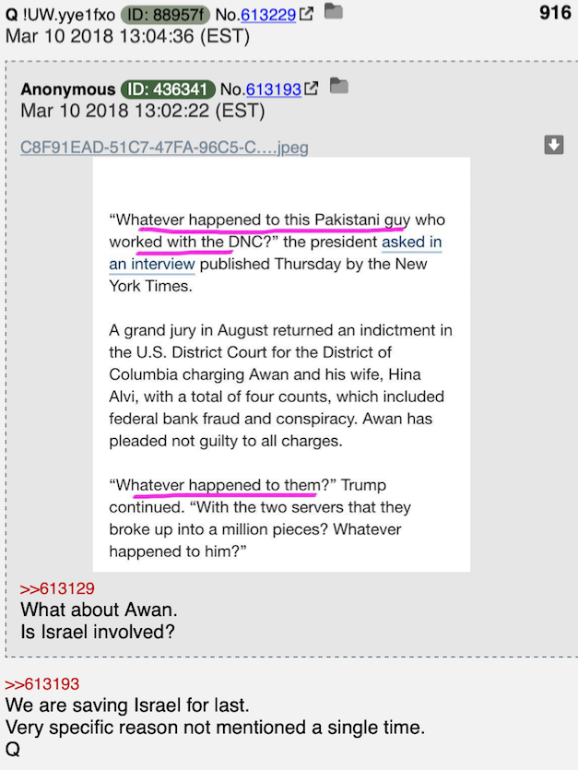Click the download arrow icon for the image
This screenshot has width=578, height=770.
(x=554, y=145)
